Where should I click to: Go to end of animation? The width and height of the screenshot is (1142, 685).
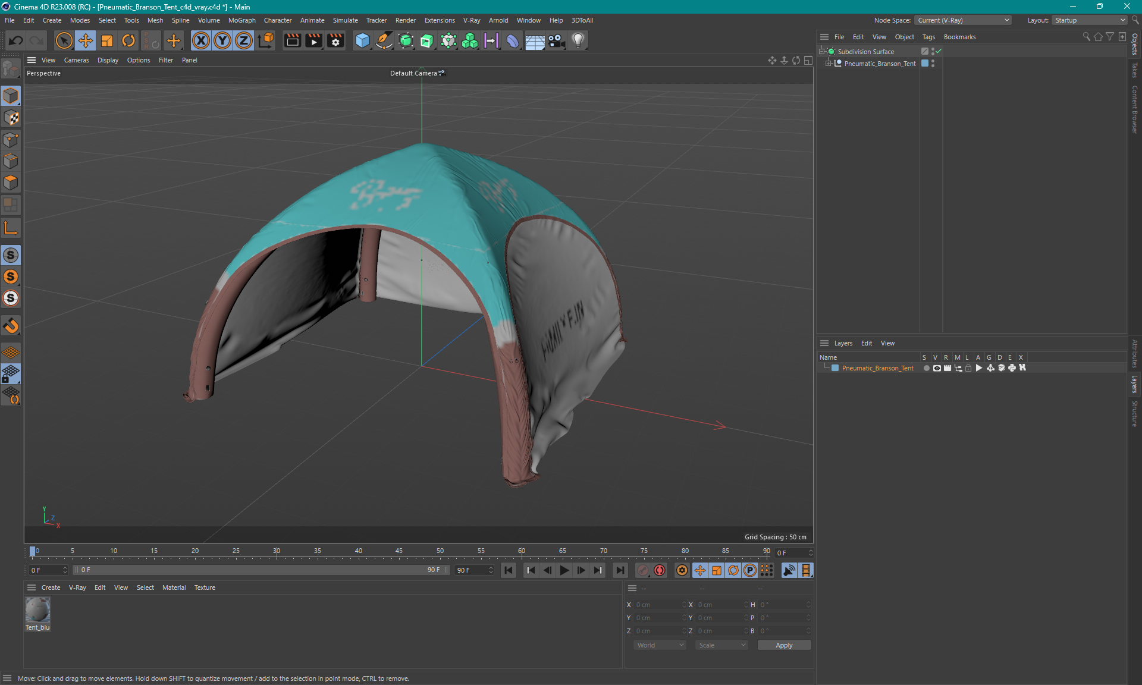pyautogui.click(x=620, y=570)
